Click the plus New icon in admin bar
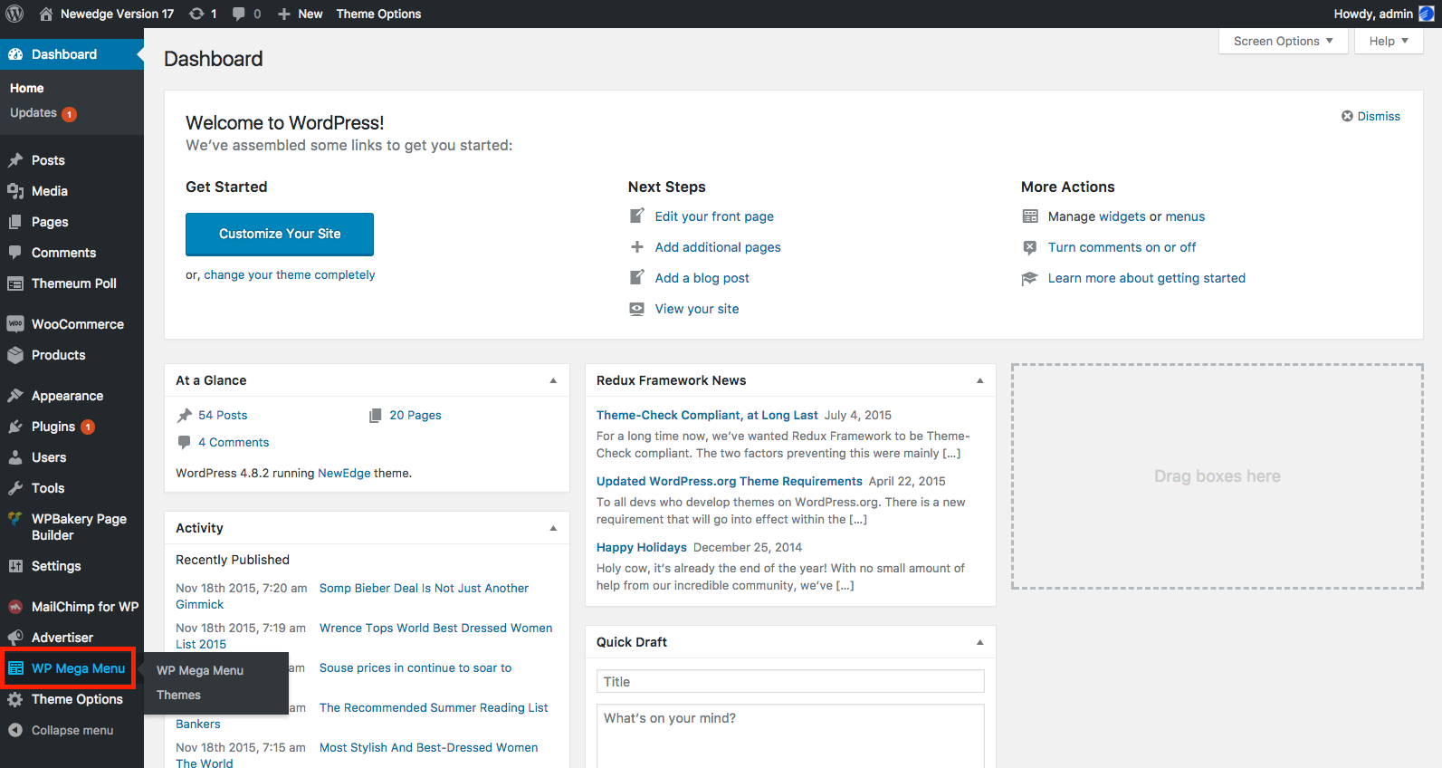1442x768 pixels. click(x=284, y=14)
